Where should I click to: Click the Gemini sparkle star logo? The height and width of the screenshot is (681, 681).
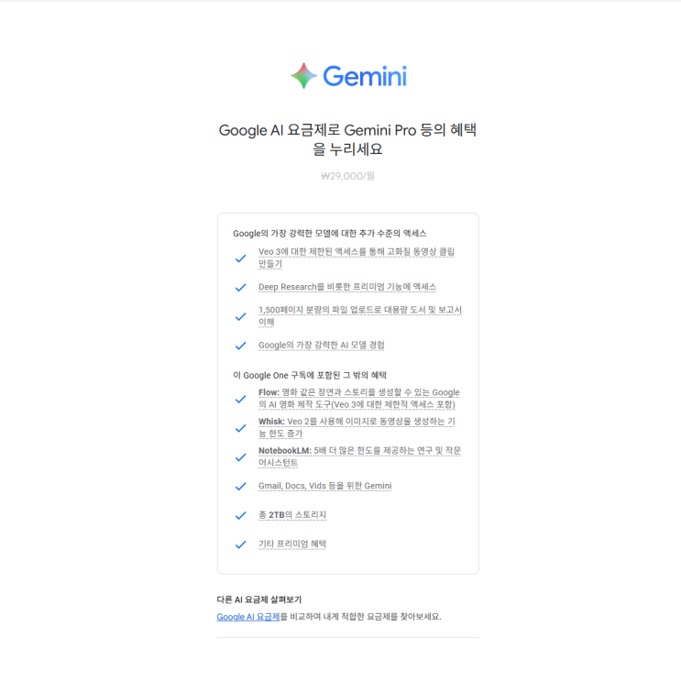303,76
